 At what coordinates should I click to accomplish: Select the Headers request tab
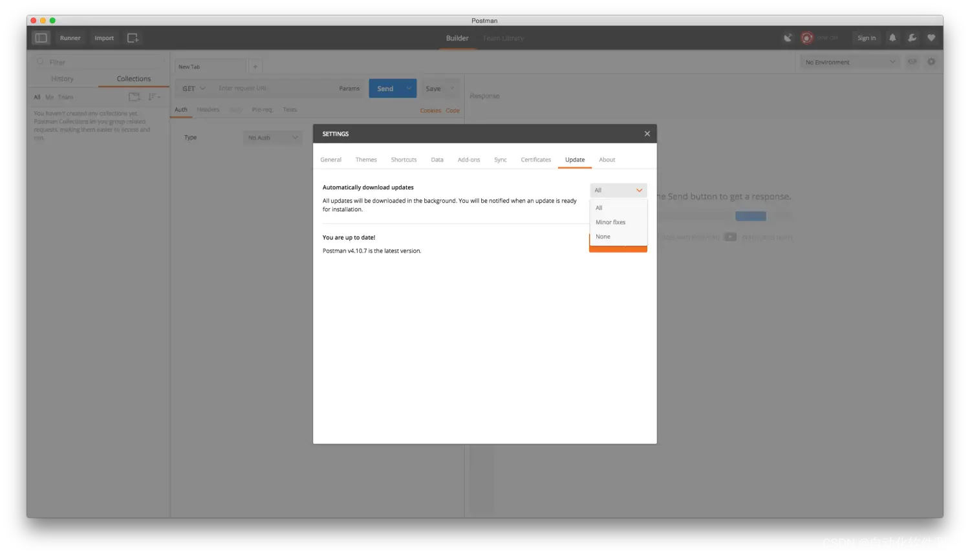pyautogui.click(x=208, y=110)
